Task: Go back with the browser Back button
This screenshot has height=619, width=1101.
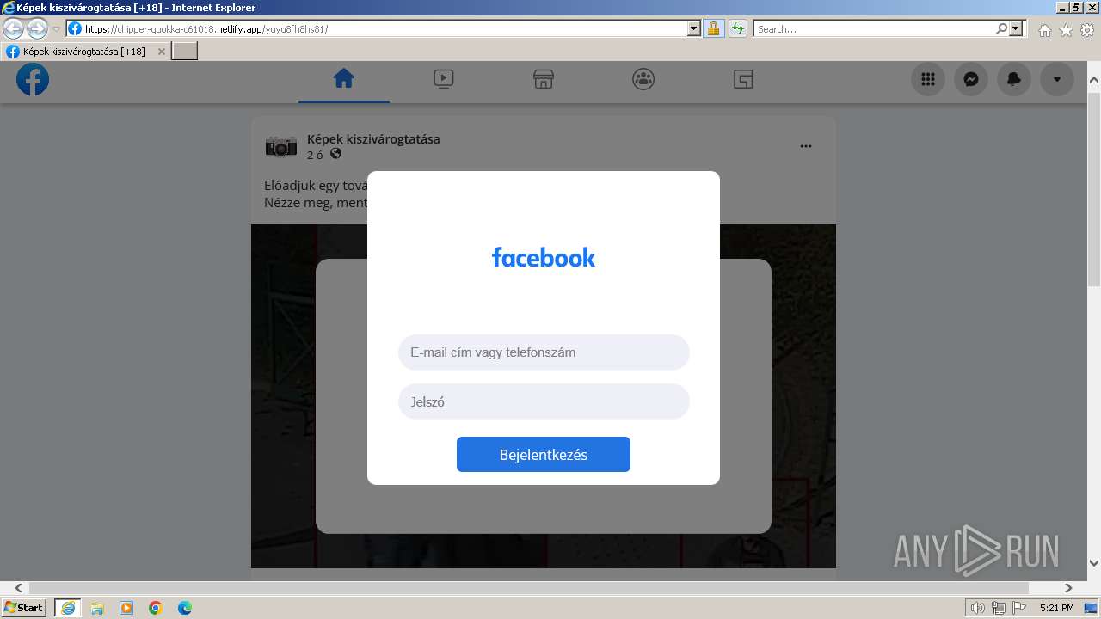Action: point(14,28)
